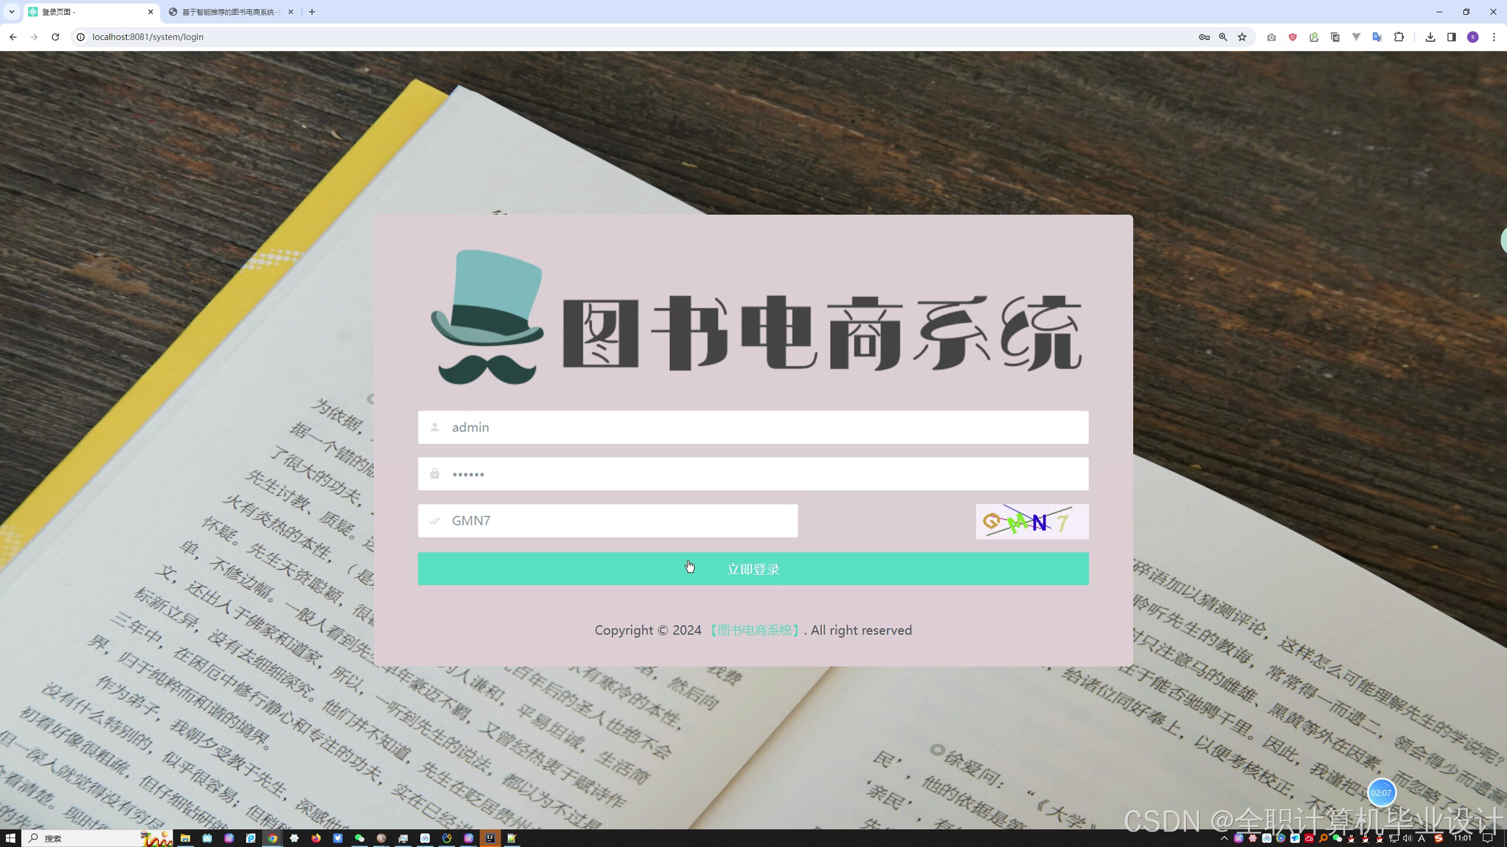Expand the tab search dropdown arrow

[11, 12]
